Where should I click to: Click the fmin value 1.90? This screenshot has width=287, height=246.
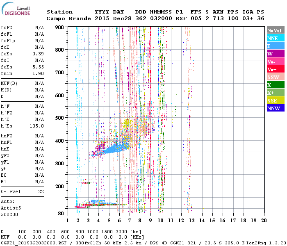pos(38,73)
